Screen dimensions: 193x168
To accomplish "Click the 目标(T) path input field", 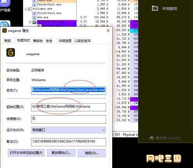I will click(x=69, y=90).
